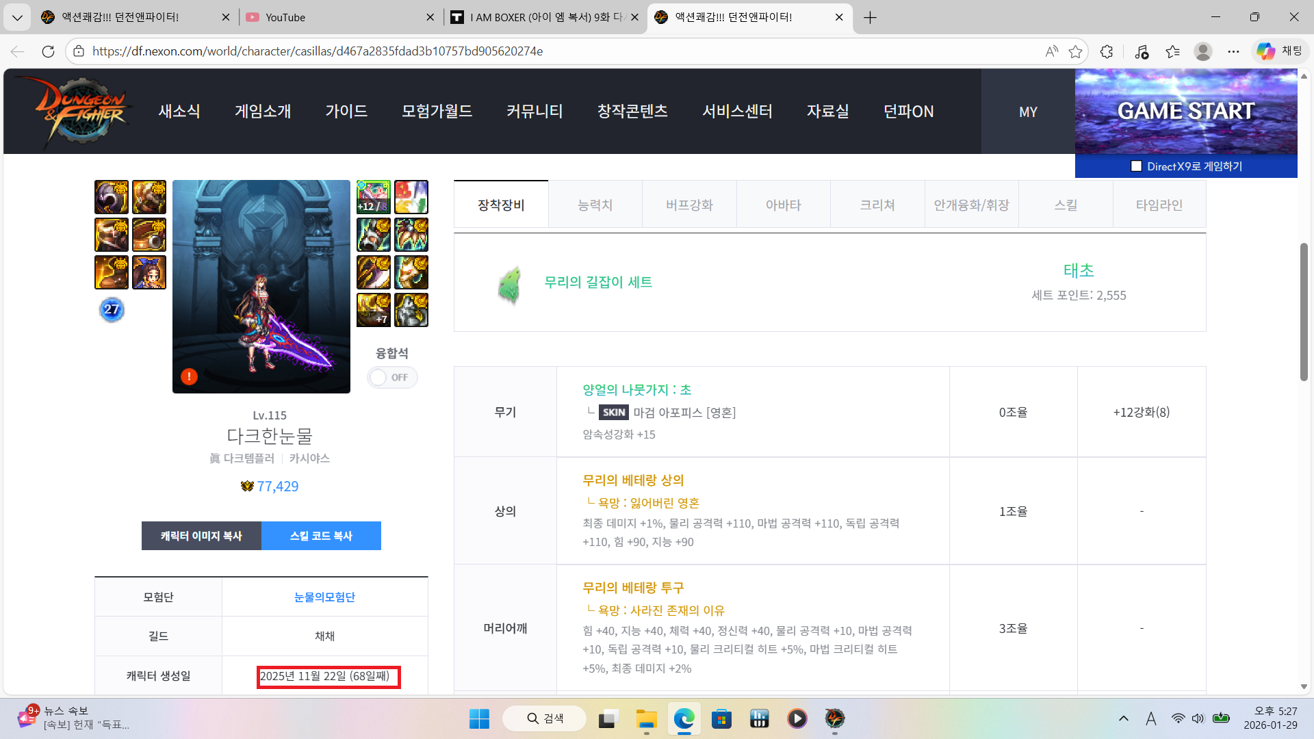1314x739 pixels.
Task: Show hidden system tray icons
Action: (1123, 718)
